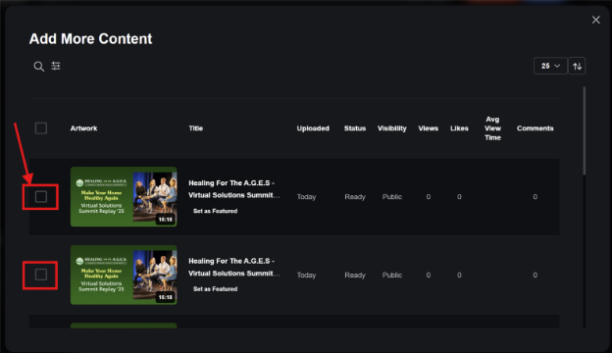612x353 pixels.
Task: Select Today cell in second video row
Action: pyautogui.click(x=306, y=275)
